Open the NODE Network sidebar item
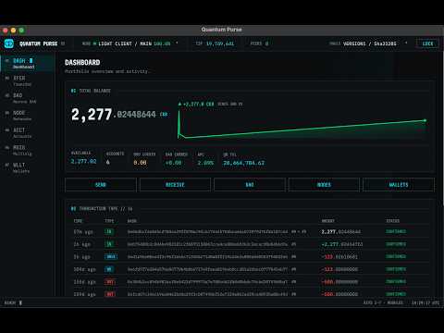The image size is (444, 333). click(x=27, y=116)
